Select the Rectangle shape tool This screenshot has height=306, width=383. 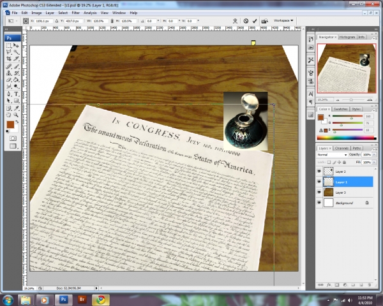[x=16, y=101]
